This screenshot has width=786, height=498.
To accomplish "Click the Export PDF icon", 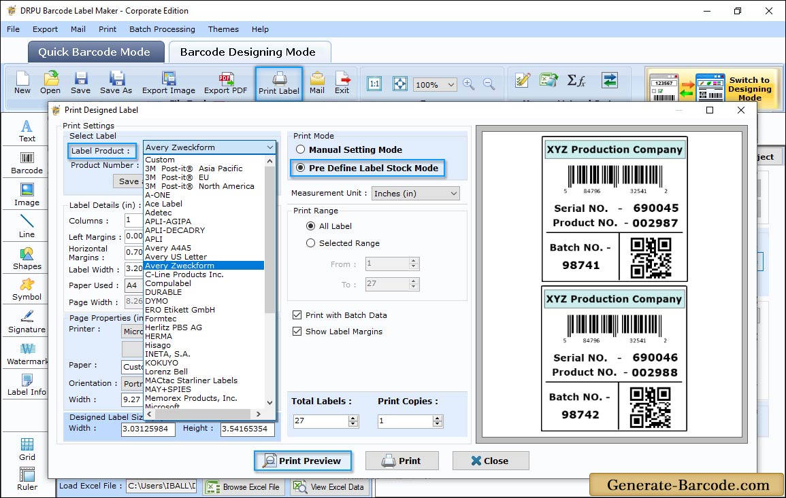I will 225,83.
